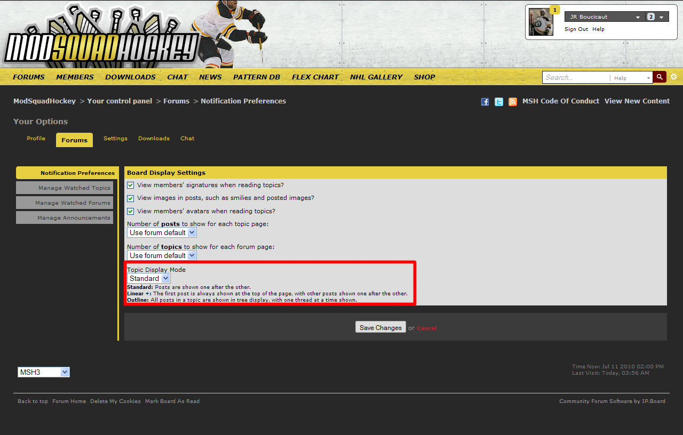Image resolution: width=683 pixels, height=435 pixels.
Task: Click inside the Search input field
Action: (x=575, y=78)
